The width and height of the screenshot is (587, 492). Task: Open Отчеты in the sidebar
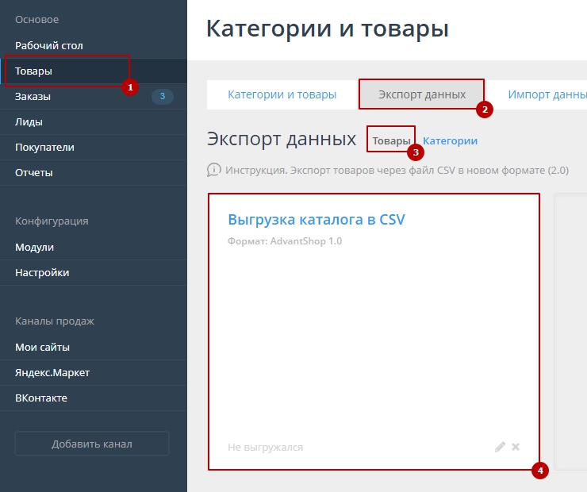click(x=34, y=172)
